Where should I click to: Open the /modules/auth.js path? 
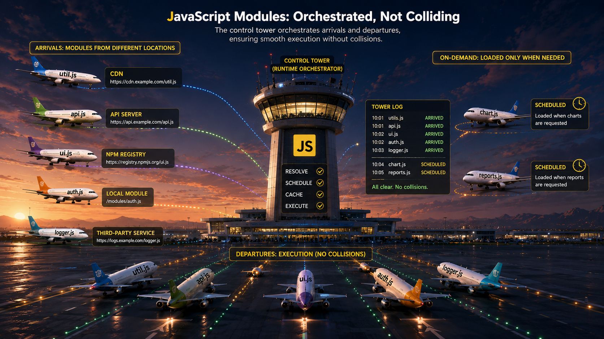[123, 201]
